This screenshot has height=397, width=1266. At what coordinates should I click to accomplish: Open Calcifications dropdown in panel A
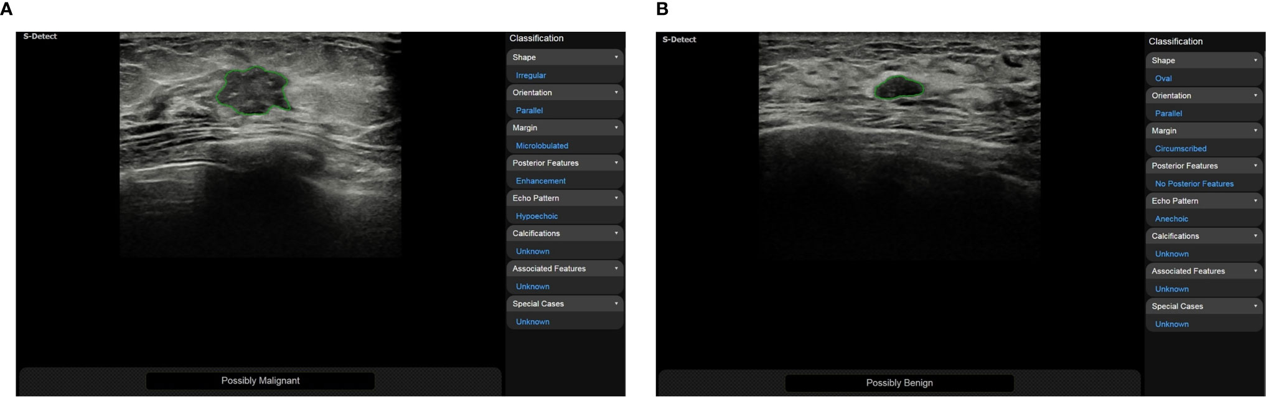point(565,233)
